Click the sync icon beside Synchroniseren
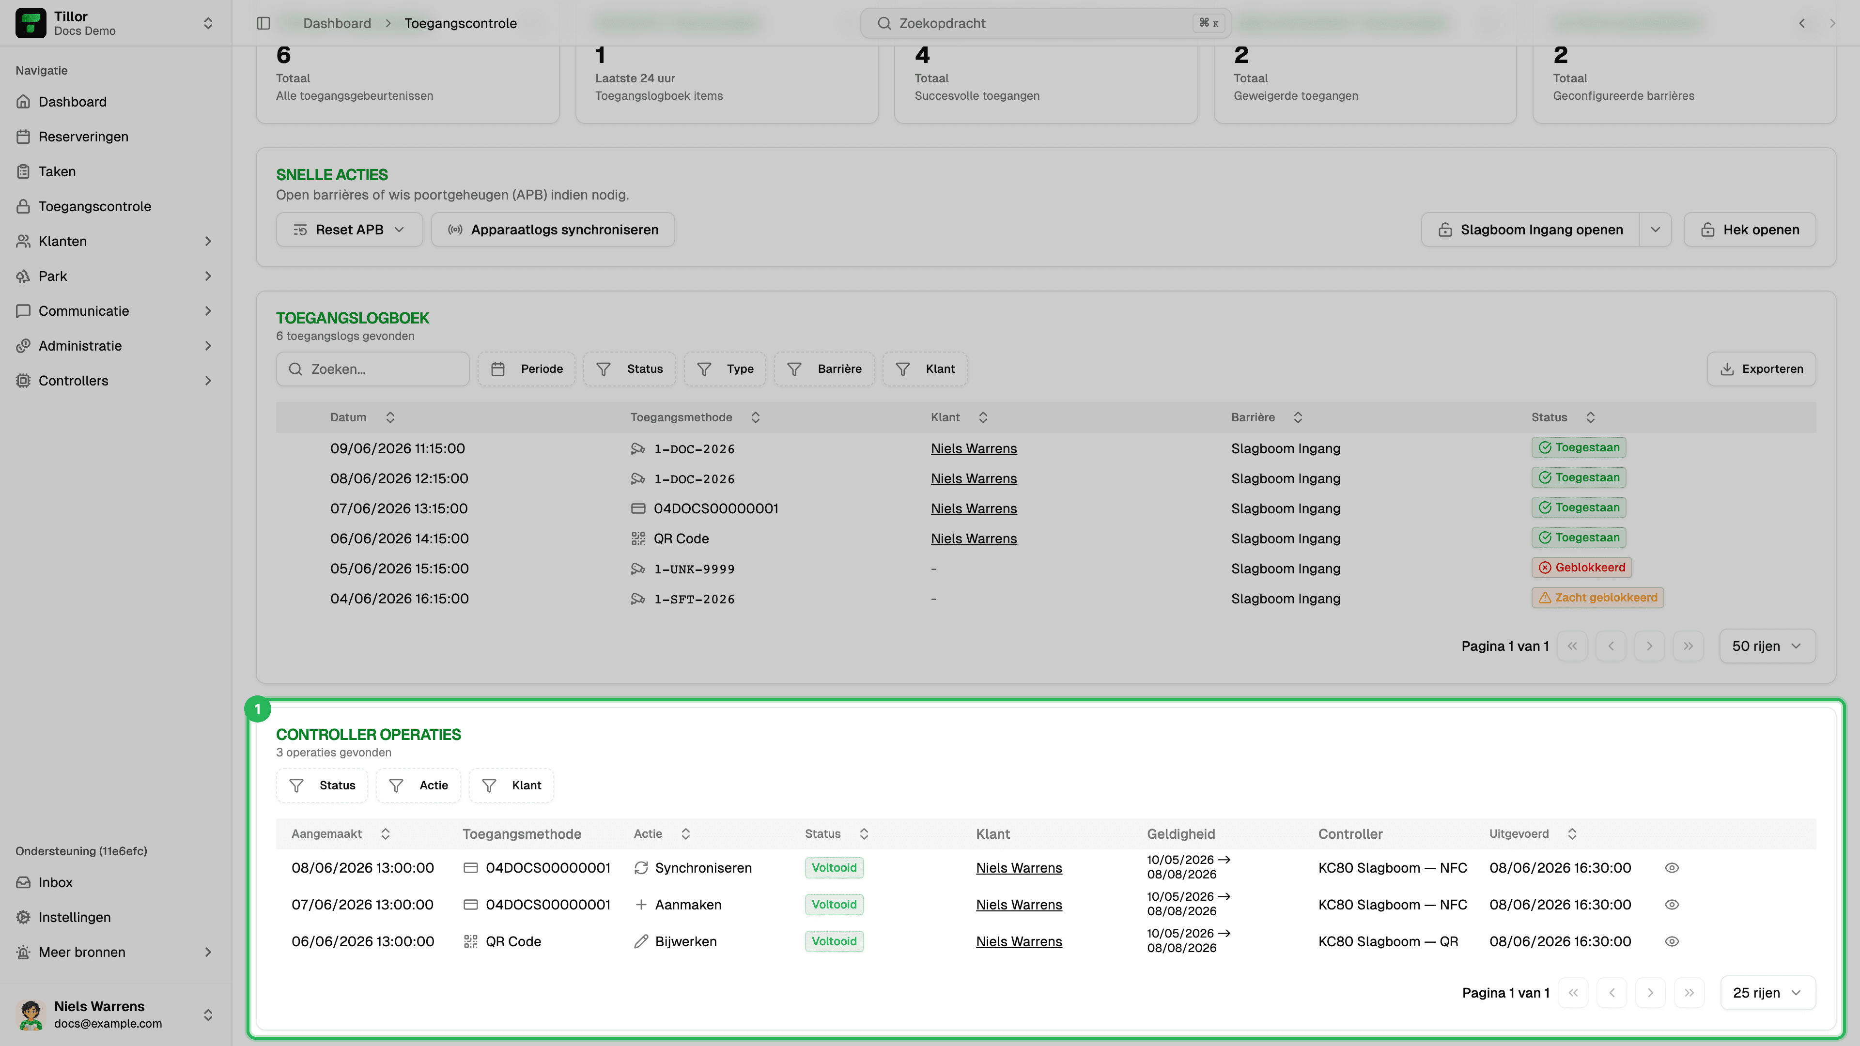The width and height of the screenshot is (1860, 1046). tap(641, 868)
